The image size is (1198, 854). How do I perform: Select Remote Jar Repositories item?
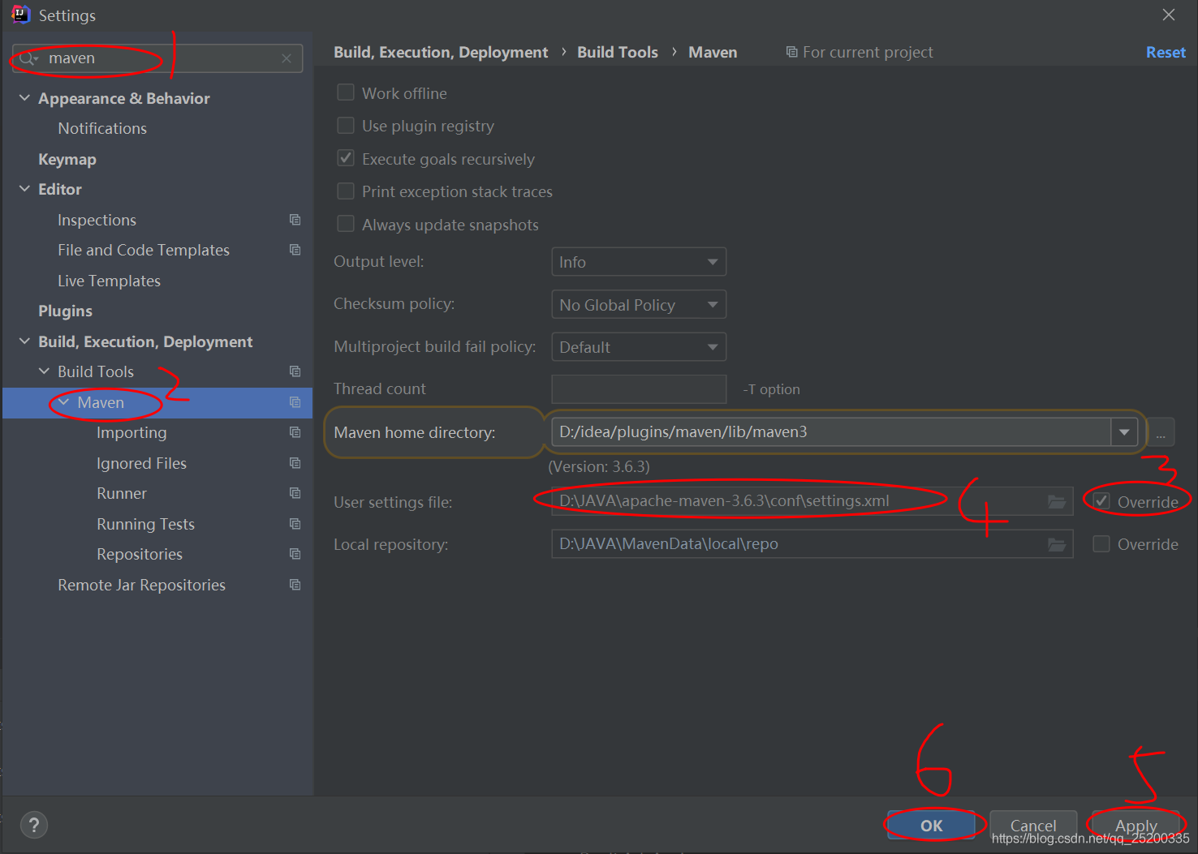coord(141,585)
